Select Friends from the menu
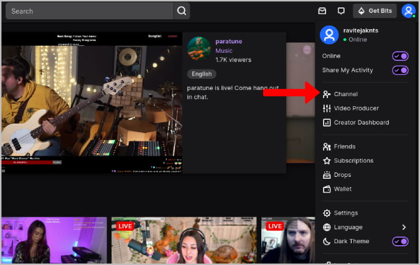This screenshot has width=420, height=265. pyautogui.click(x=365, y=146)
